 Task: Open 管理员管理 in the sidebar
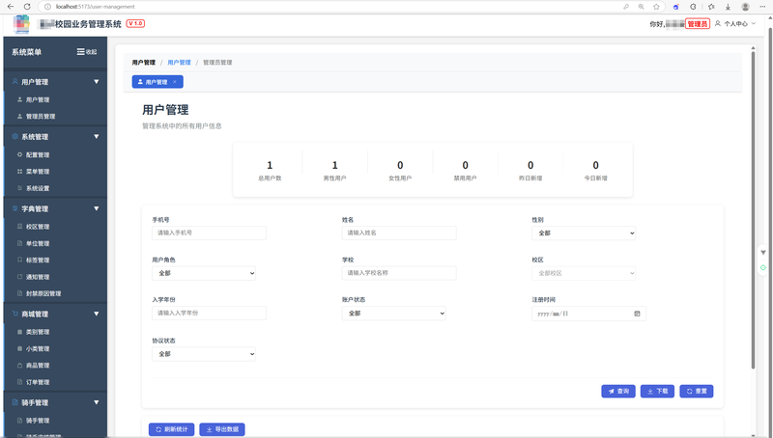click(40, 116)
